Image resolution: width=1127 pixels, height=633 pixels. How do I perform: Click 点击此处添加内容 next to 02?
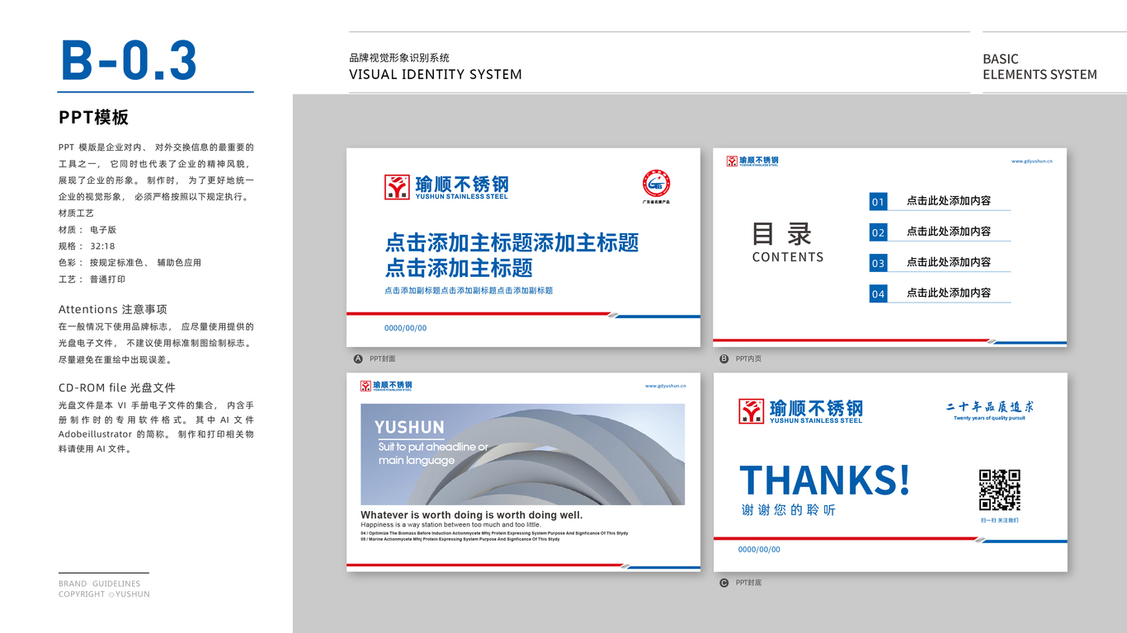coord(949,232)
